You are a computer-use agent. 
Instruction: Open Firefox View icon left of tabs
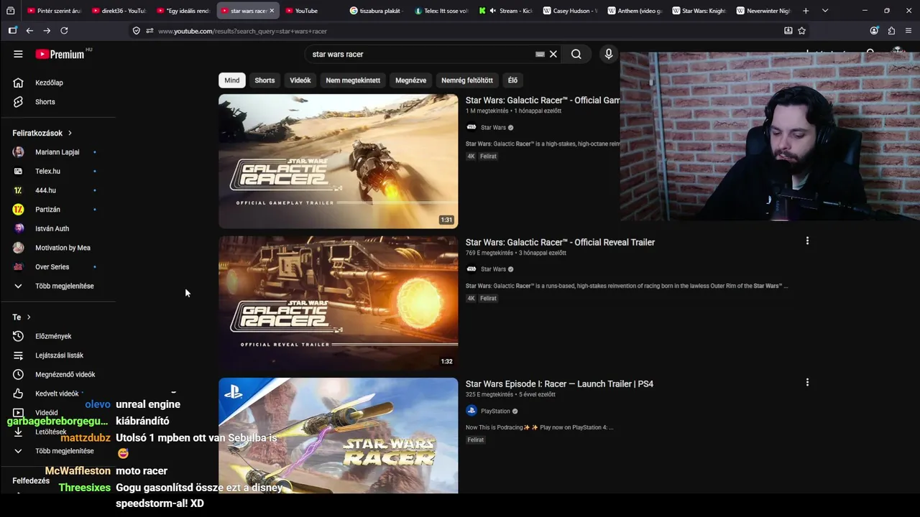(10, 11)
